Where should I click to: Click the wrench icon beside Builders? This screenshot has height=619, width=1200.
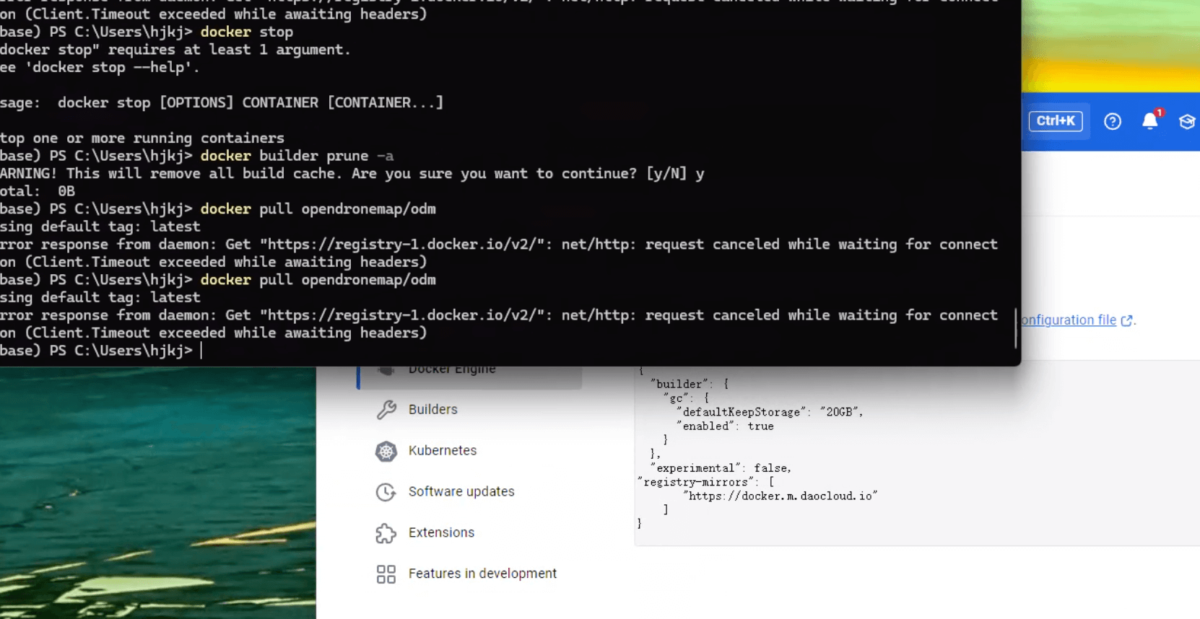(x=386, y=410)
